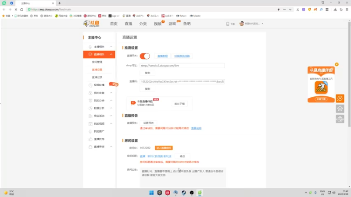This screenshot has width=351, height=197.
Task: Open 分类 in top navigation
Action: coord(143,24)
